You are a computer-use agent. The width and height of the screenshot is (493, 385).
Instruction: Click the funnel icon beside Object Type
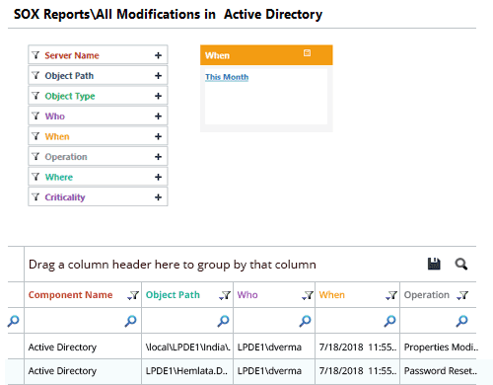35,96
